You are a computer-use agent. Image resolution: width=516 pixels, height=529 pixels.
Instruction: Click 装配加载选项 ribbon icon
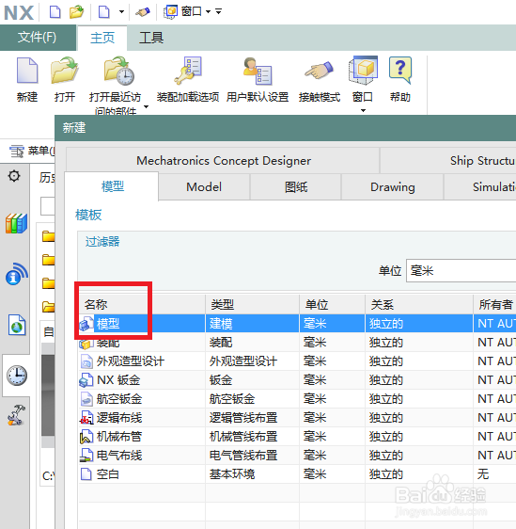coord(188,71)
